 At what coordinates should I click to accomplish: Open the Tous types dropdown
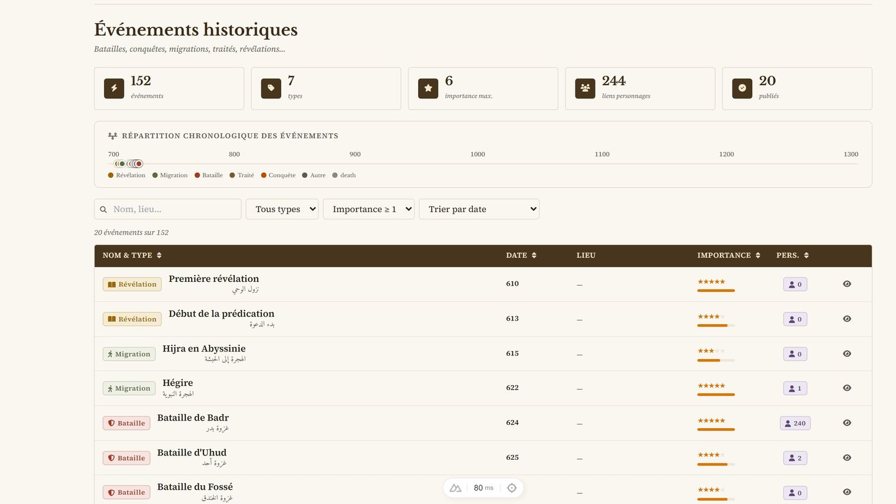(282, 209)
